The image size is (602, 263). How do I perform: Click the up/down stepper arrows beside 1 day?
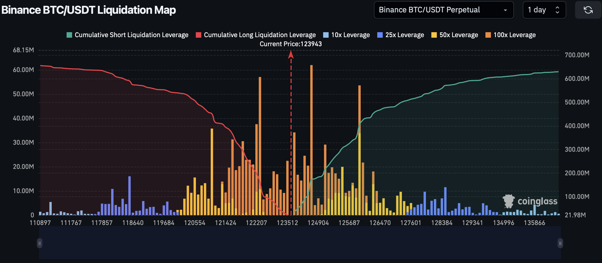click(x=557, y=10)
